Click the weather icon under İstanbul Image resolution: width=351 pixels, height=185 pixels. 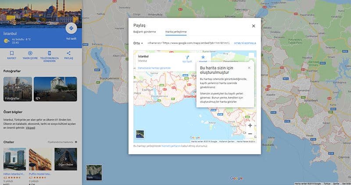(x=7, y=41)
